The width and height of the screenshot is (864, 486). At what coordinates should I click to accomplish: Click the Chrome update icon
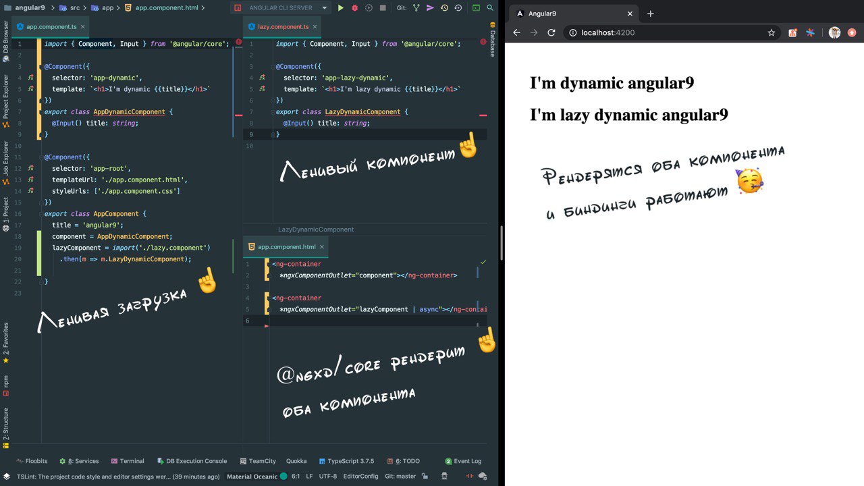pyautogui.click(x=853, y=32)
